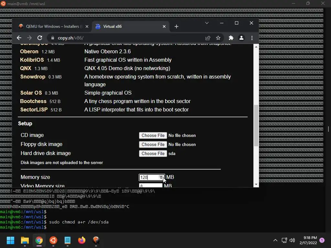Select the Virtual x86 tab

click(131, 26)
